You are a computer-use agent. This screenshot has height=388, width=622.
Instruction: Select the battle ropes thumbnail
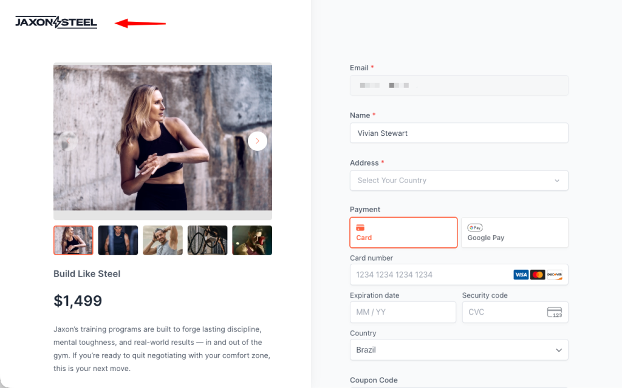208,240
